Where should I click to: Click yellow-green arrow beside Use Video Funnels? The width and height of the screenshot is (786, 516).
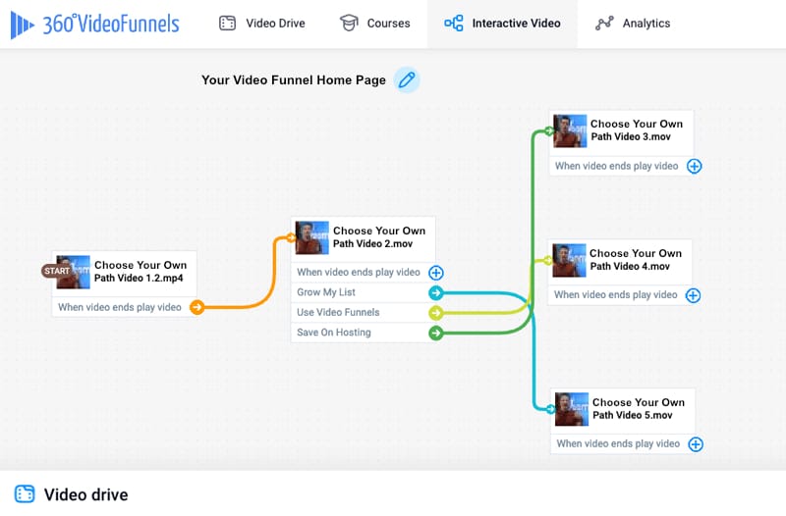436,313
